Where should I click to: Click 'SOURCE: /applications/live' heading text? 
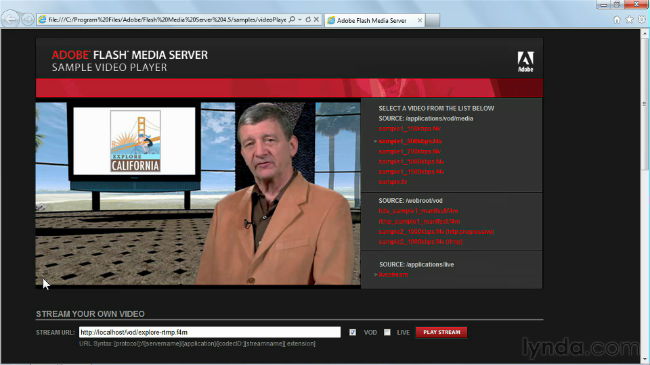point(416,264)
